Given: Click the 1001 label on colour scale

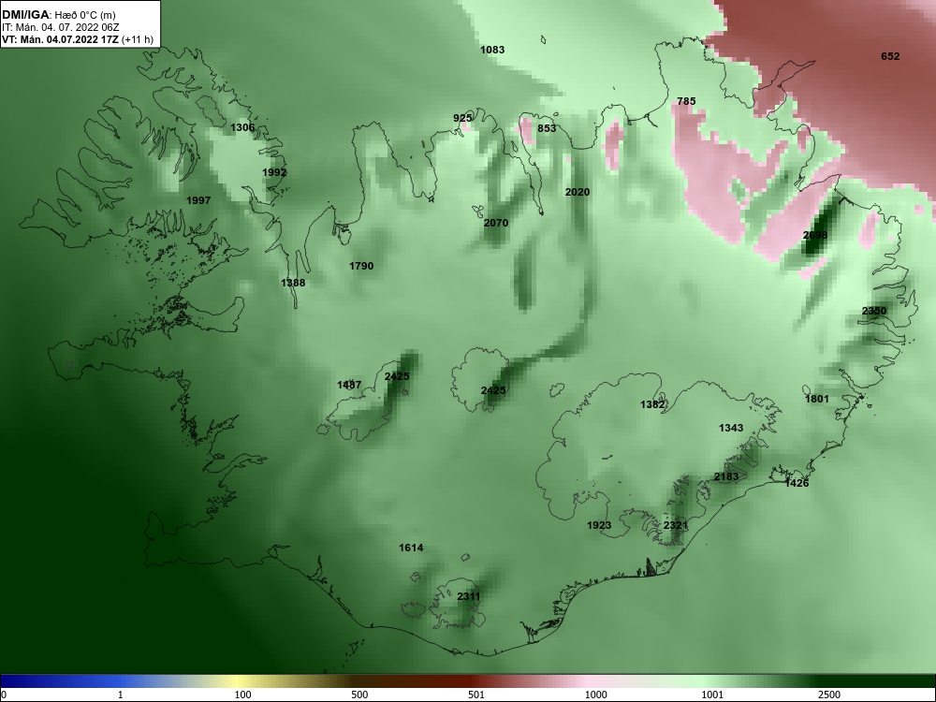Looking at the screenshot, I should (712, 695).
